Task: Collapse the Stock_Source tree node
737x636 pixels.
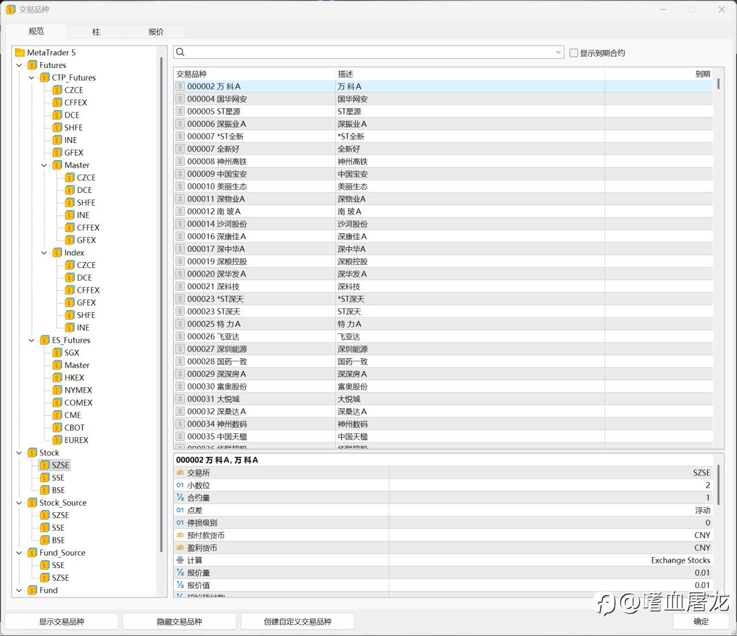Action: pyautogui.click(x=19, y=502)
